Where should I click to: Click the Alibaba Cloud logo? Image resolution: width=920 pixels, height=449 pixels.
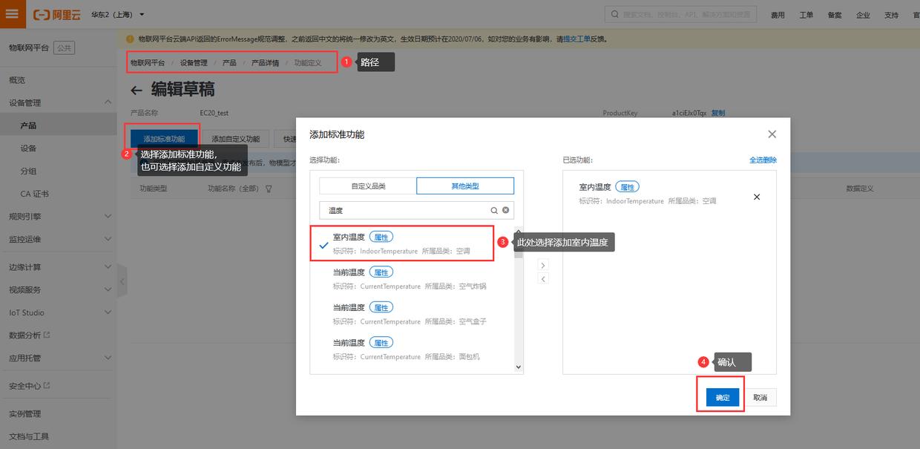(56, 13)
